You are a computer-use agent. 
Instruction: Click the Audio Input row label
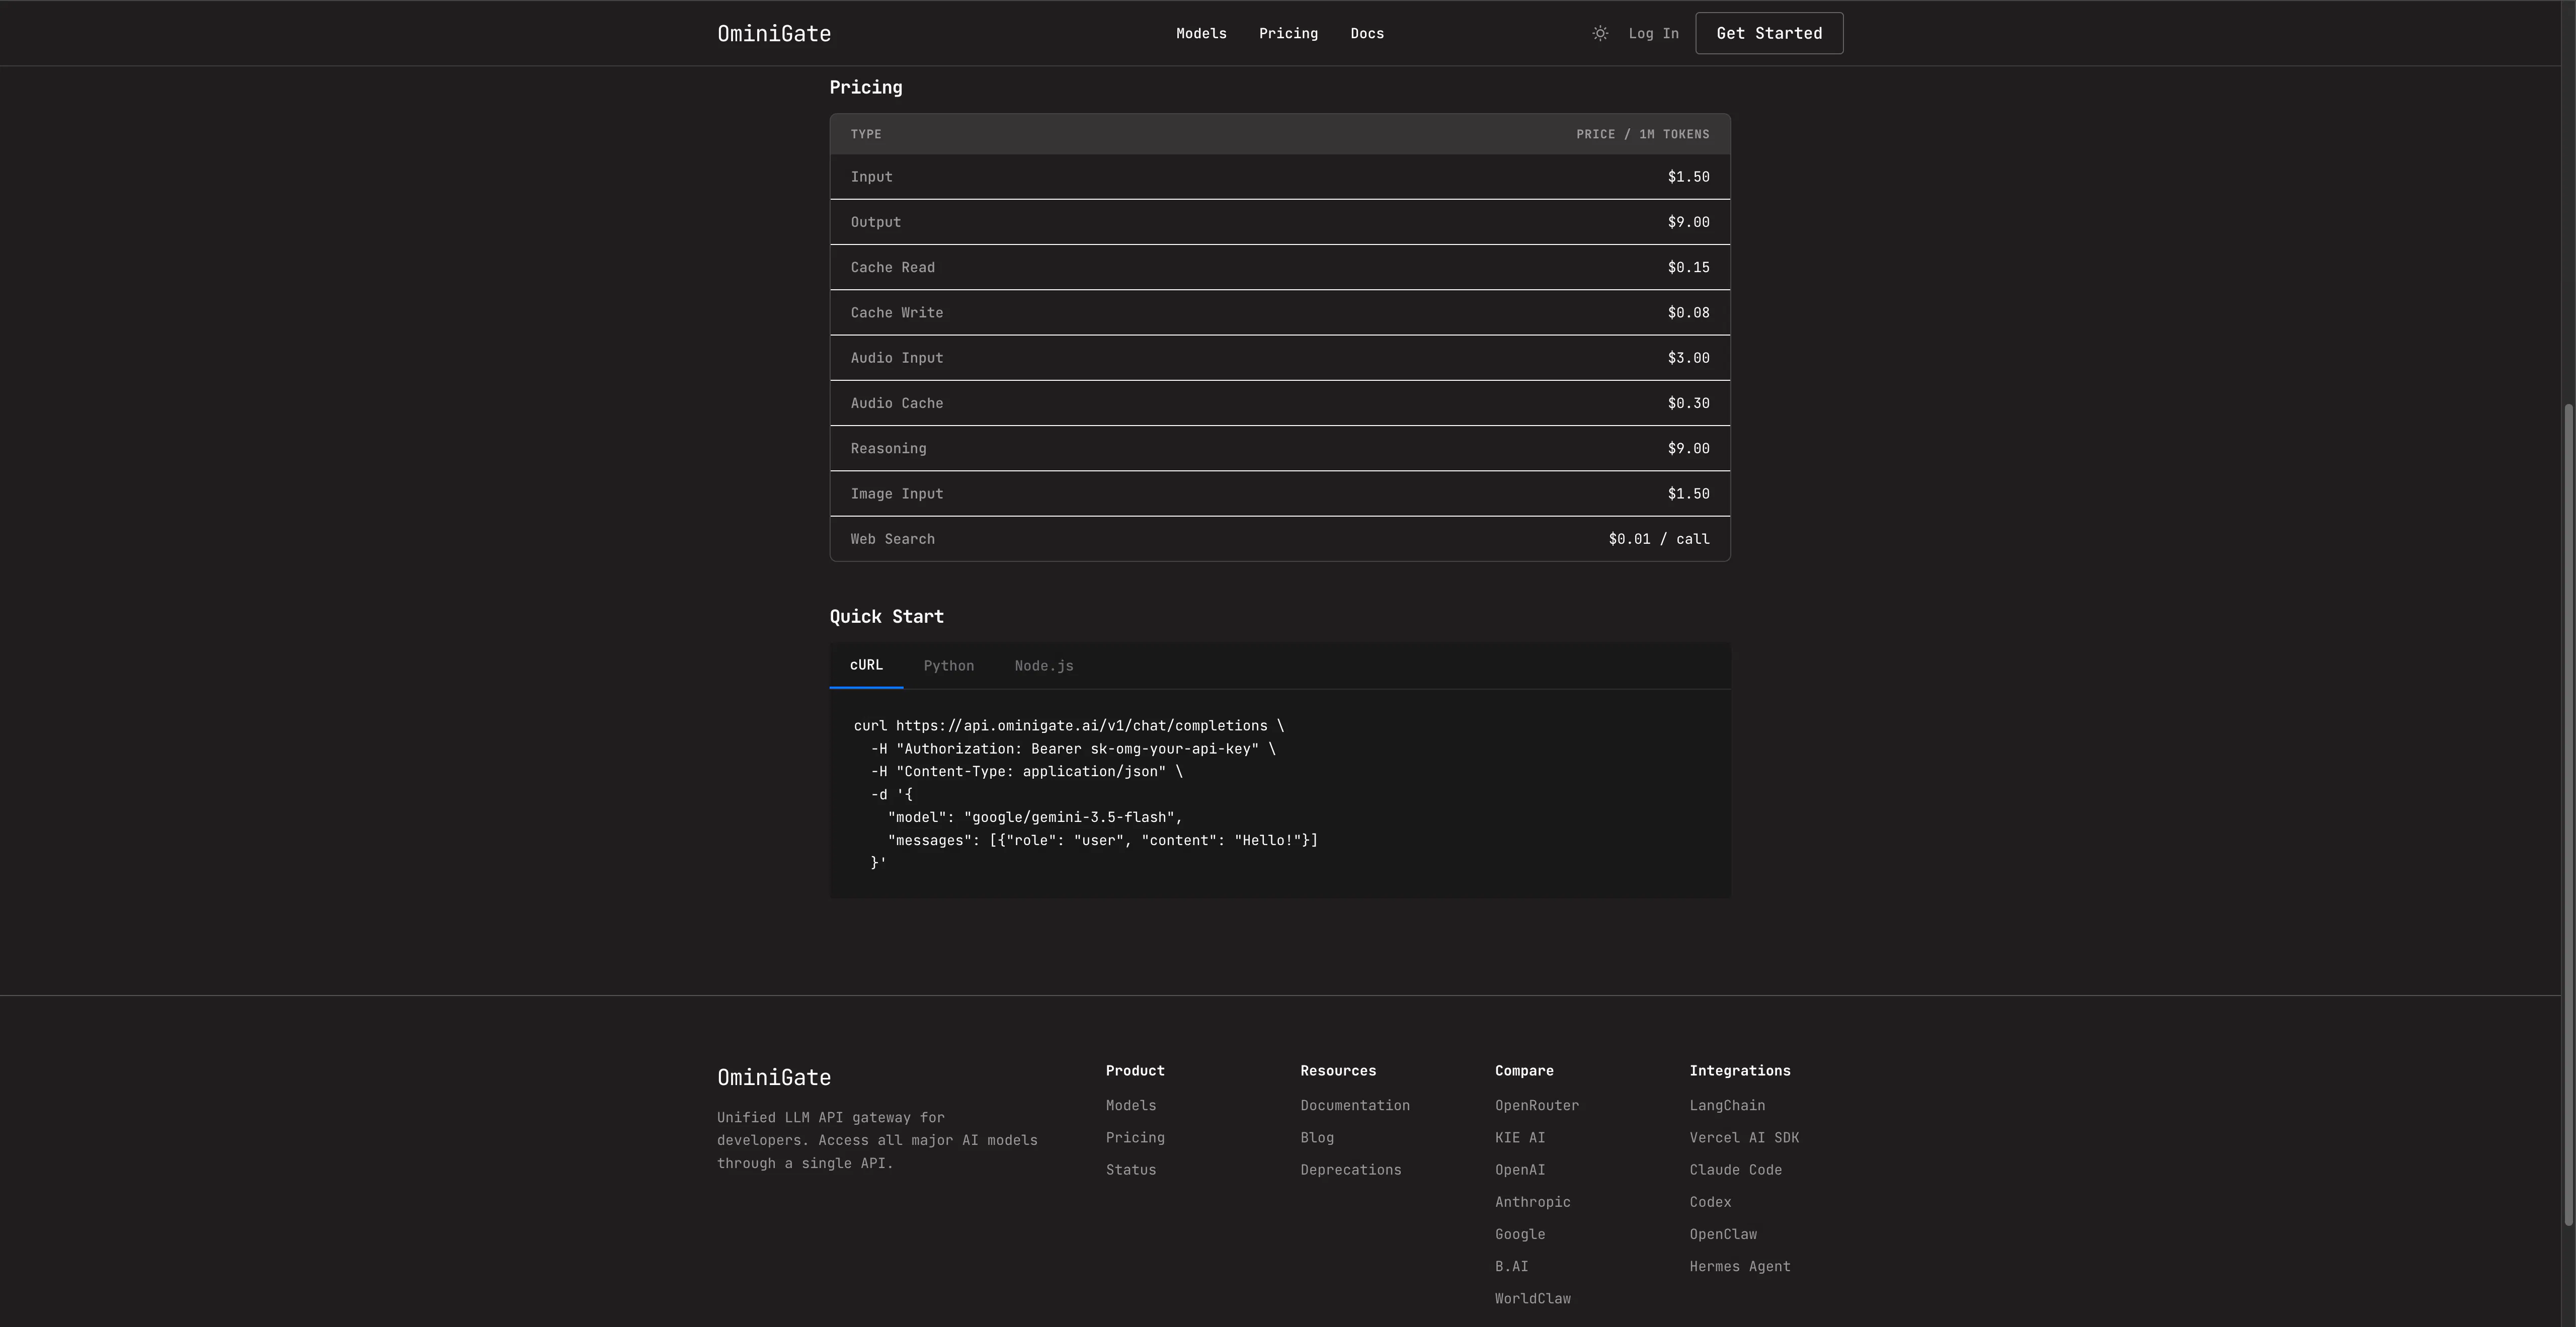click(896, 358)
